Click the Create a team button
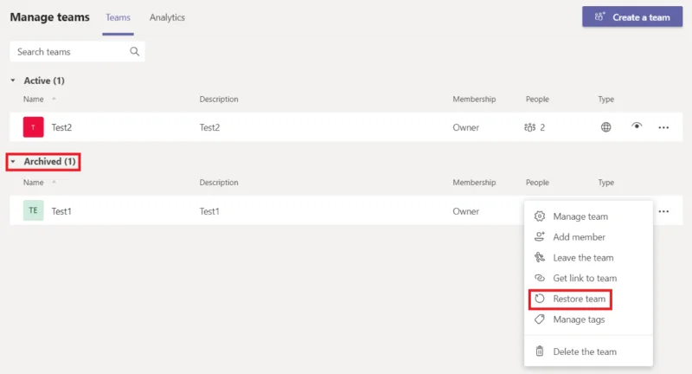Image resolution: width=692 pixels, height=374 pixels. click(x=632, y=16)
